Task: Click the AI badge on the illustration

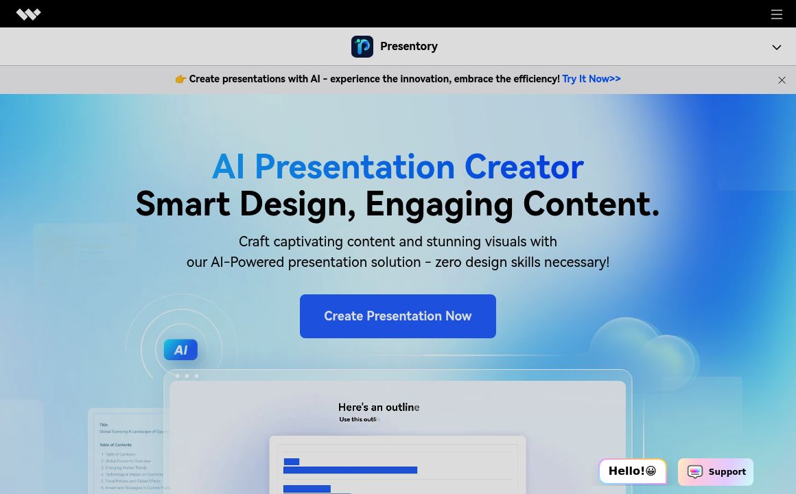Action: (180, 349)
